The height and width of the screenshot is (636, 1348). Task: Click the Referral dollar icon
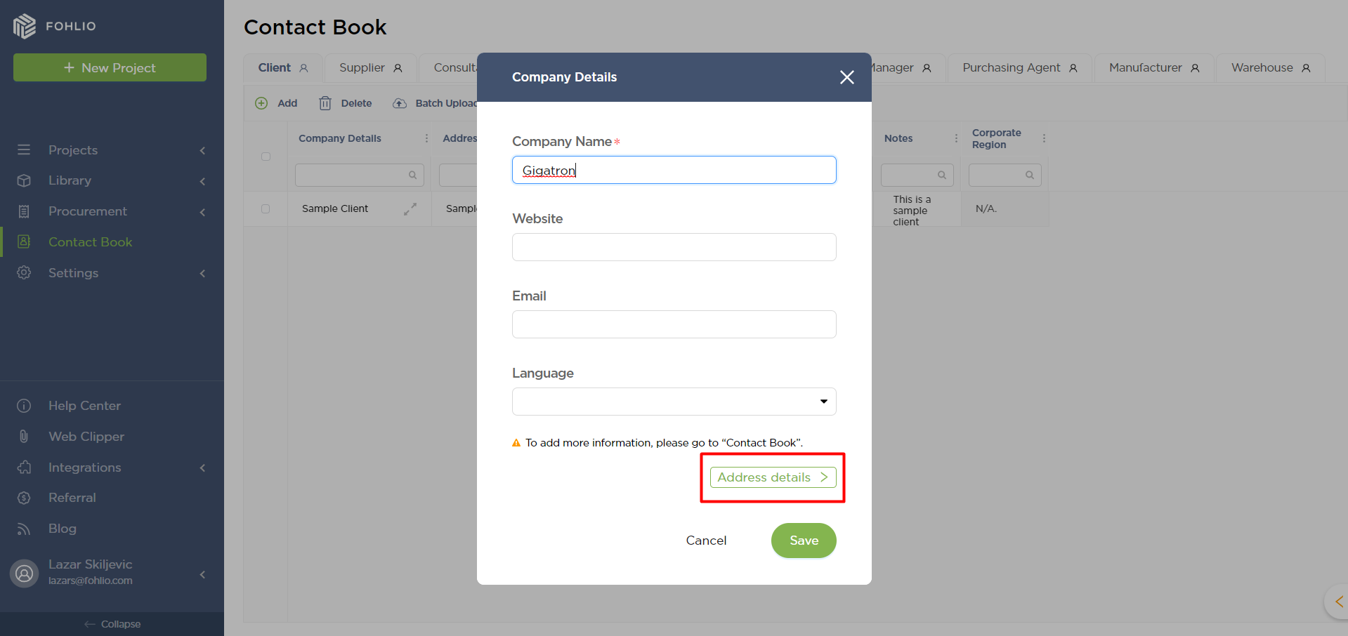[24, 498]
